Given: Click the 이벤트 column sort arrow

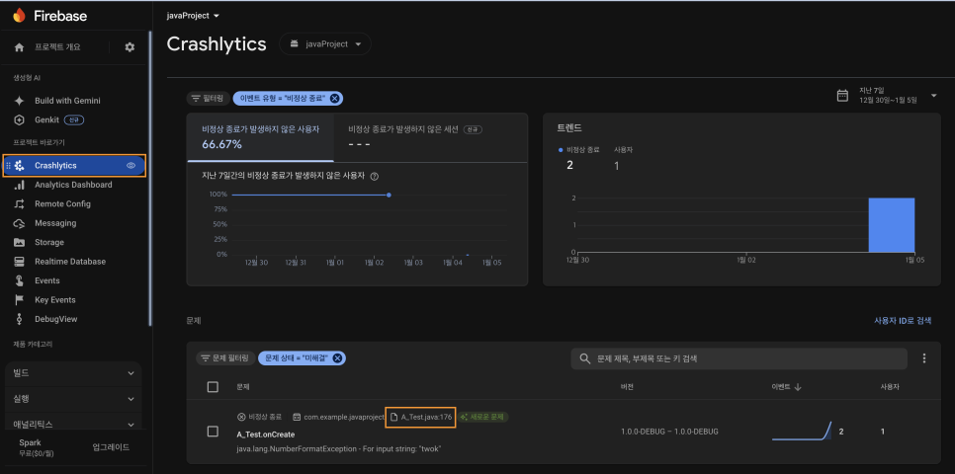Looking at the screenshot, I should click(798, 387).
